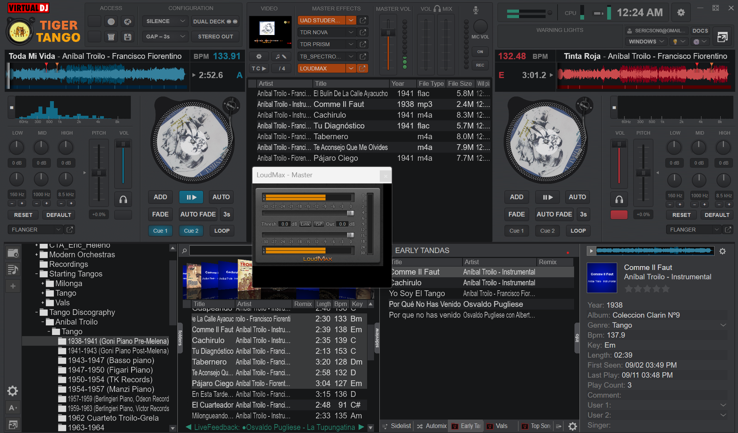Expand the Milonga folder in tree
This screenshot has width=738, height=433.
click(43, 283)
